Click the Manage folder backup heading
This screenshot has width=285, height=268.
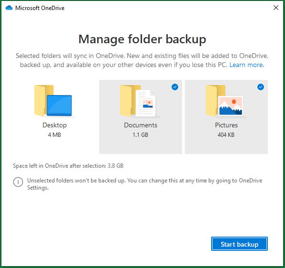coord(142,39)
